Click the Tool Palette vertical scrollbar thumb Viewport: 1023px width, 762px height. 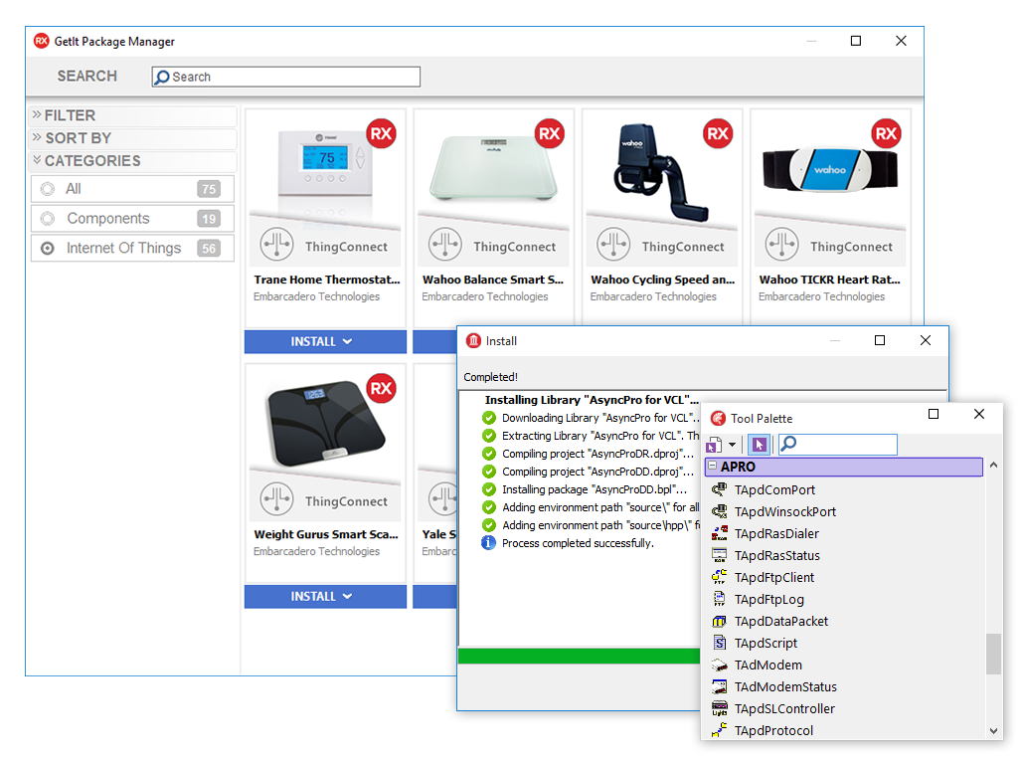(993, 654)
